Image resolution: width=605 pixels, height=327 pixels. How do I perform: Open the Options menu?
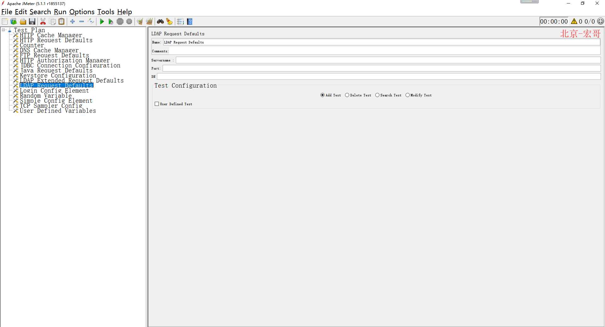point(82,12)
